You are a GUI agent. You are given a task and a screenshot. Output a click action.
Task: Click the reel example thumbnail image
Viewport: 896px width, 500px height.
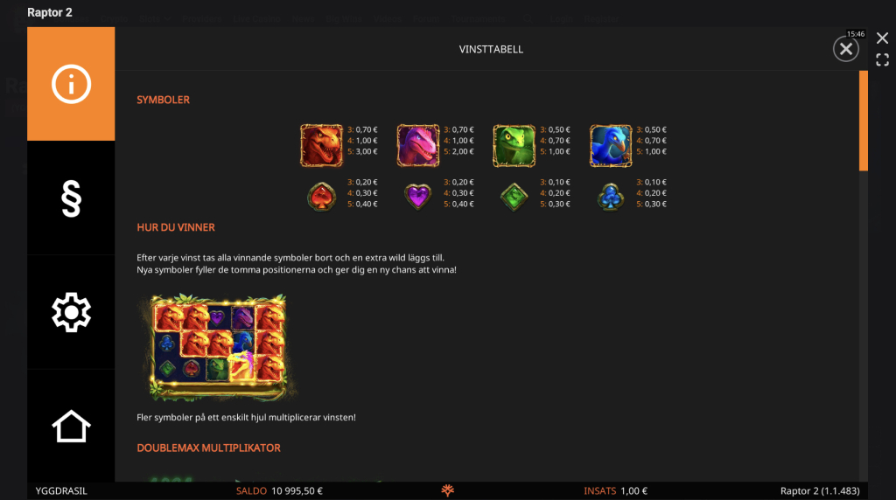pyautogui.click(x=217, y=346)
